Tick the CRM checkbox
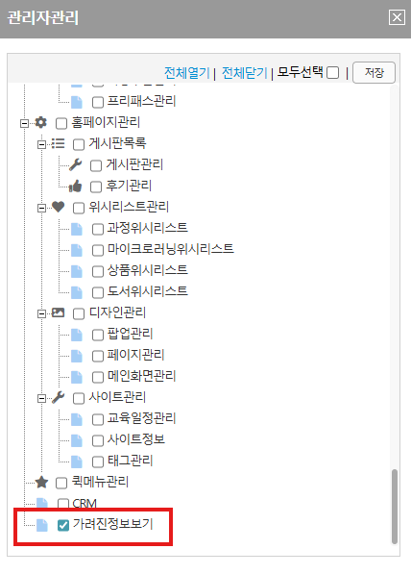 (63, 504)
